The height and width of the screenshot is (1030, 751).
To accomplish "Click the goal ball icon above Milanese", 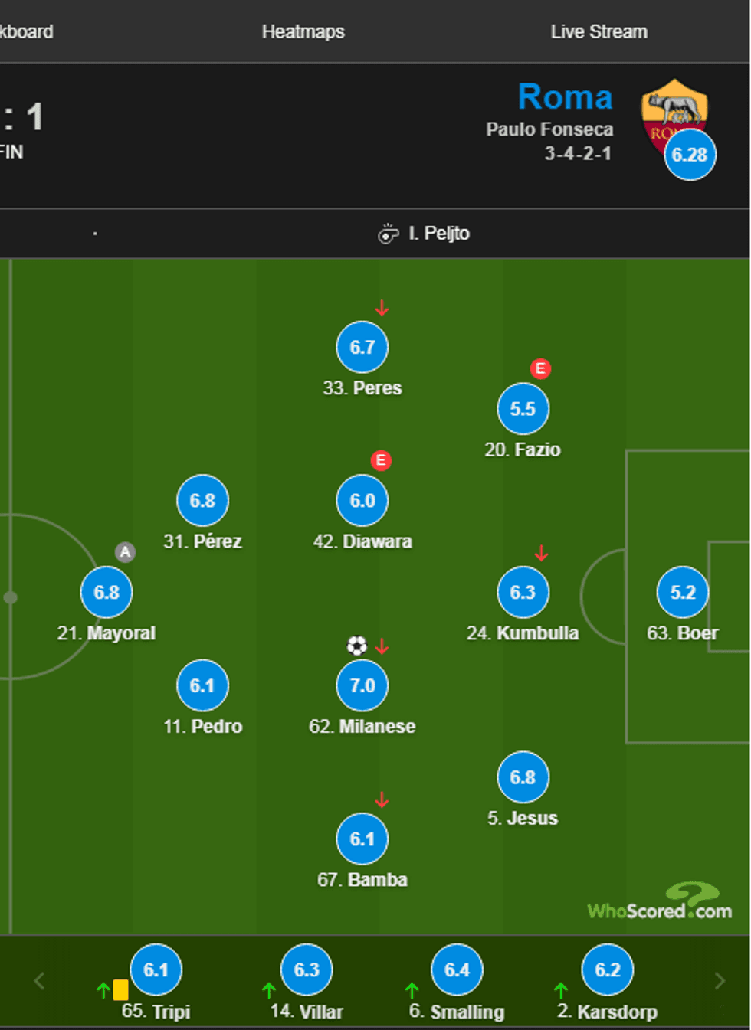I will (356, 646).
